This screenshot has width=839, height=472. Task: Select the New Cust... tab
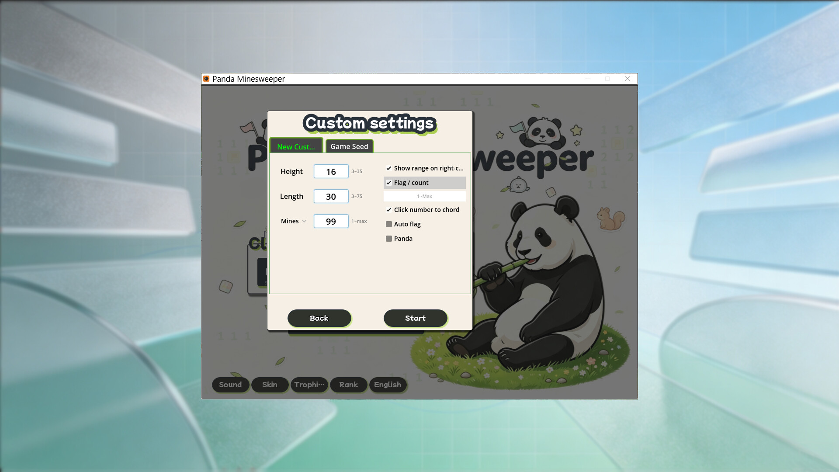click(296, 146)
